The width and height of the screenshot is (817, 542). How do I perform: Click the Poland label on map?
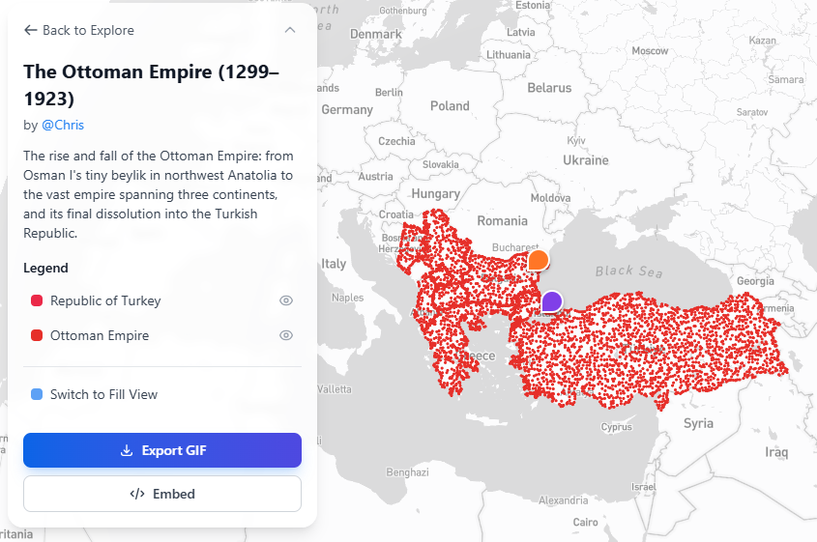(450, 106)
